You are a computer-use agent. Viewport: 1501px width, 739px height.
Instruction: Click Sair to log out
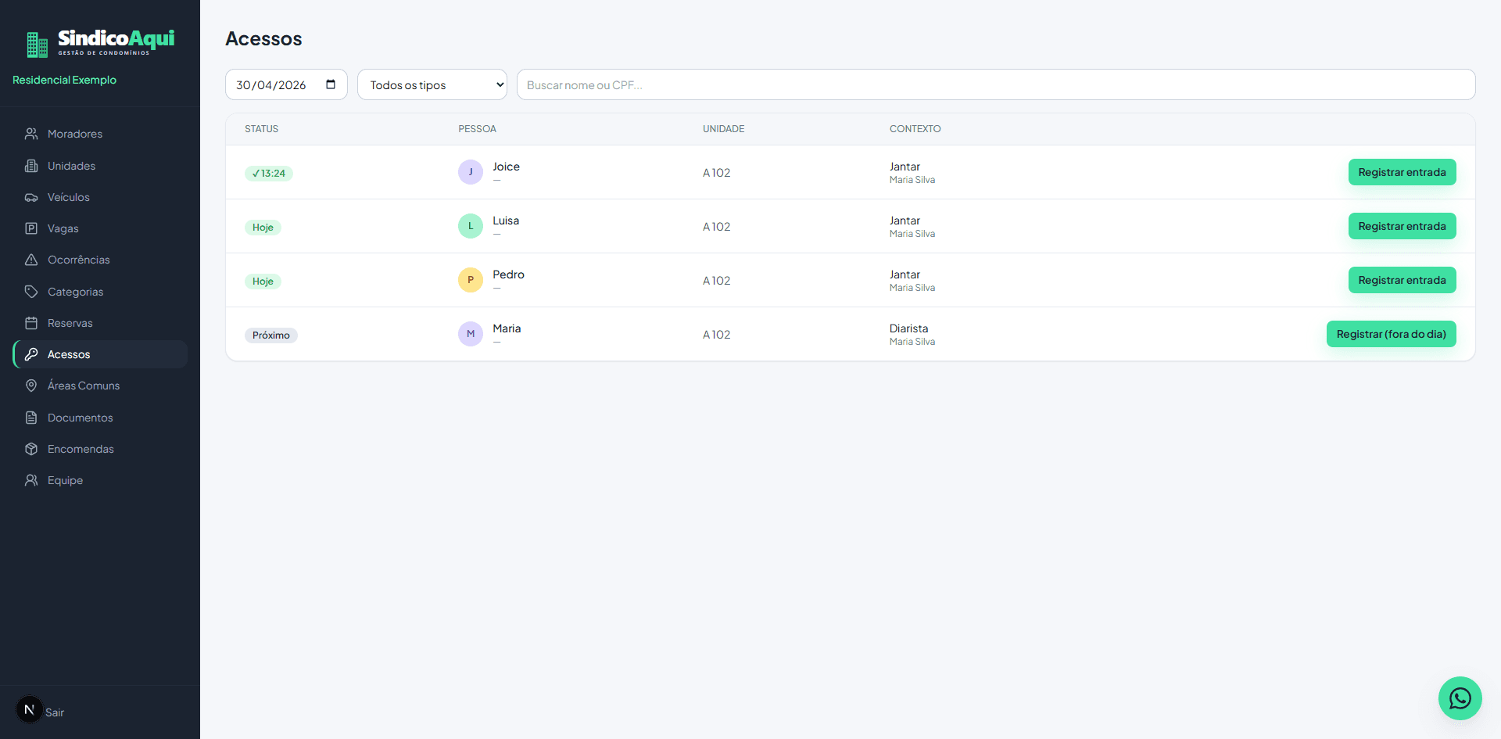(55, 712)
